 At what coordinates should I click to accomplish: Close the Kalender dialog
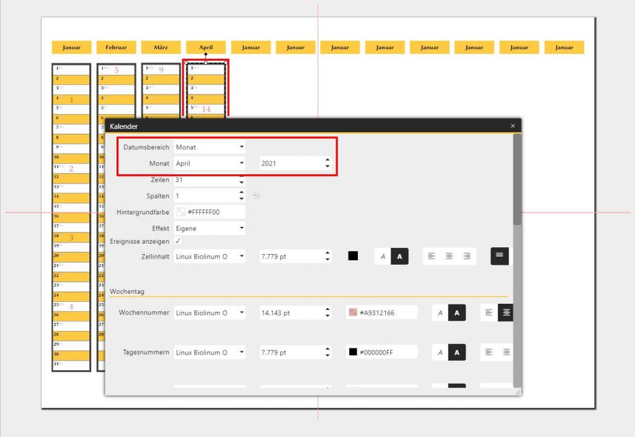pyautogui.click(x=513, y=126)
